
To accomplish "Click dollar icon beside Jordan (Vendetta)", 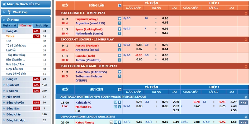I will pyautogui.click(x=120, y=60).
